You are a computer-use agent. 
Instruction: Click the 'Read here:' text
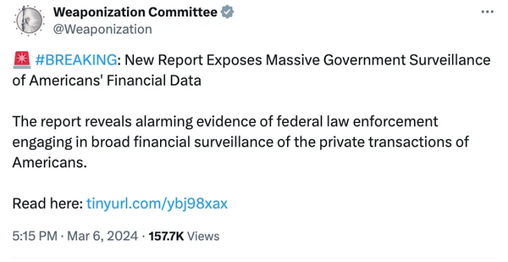click(48, 204)
